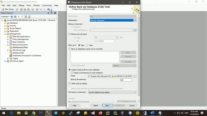Click the Connect Object Explorer icon
The width and height of the screenshot is (207, 116).
(12, 16)
